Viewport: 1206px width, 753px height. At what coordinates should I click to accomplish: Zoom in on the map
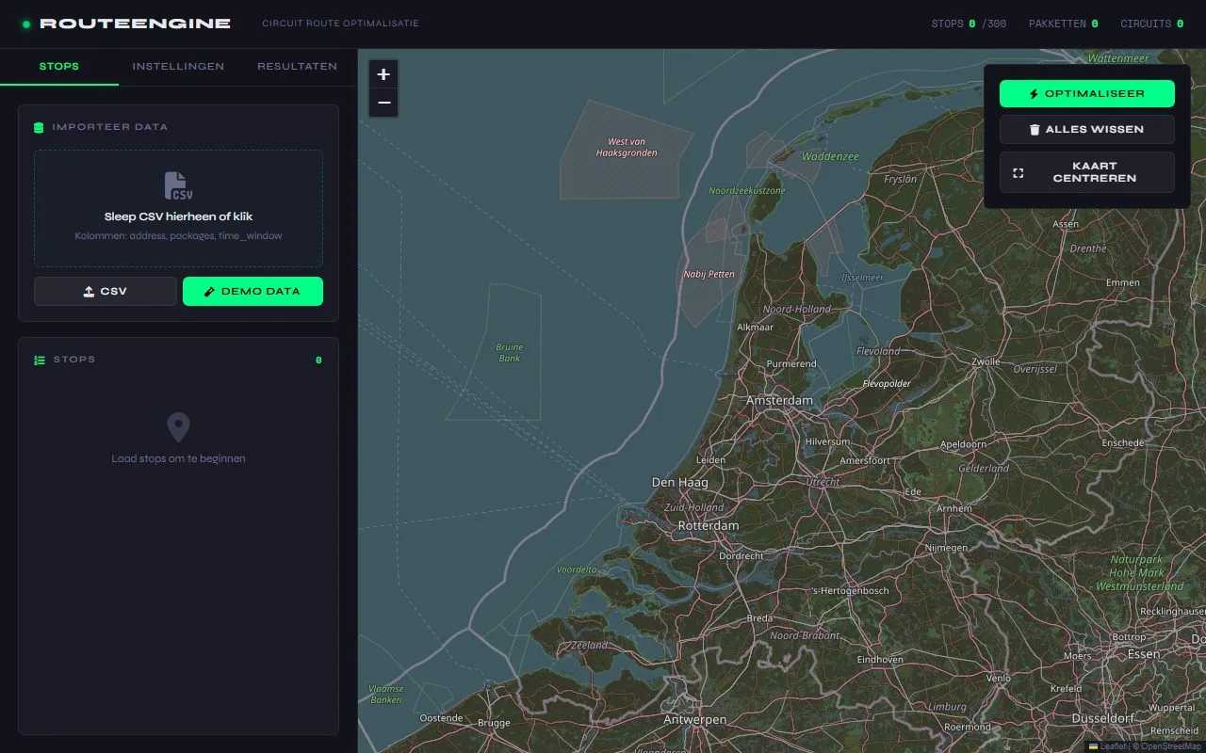point(383,74)
